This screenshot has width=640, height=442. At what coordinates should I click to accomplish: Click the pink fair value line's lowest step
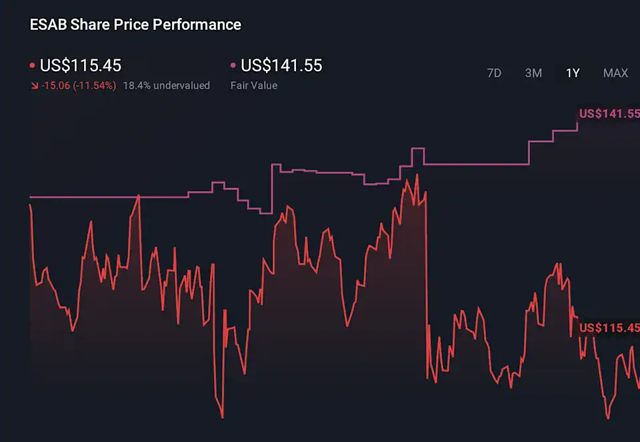click(265, 213)
